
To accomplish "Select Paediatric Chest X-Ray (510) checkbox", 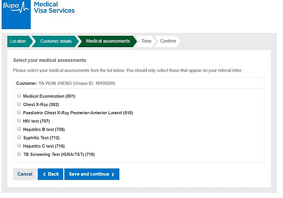I will [19, 112].
